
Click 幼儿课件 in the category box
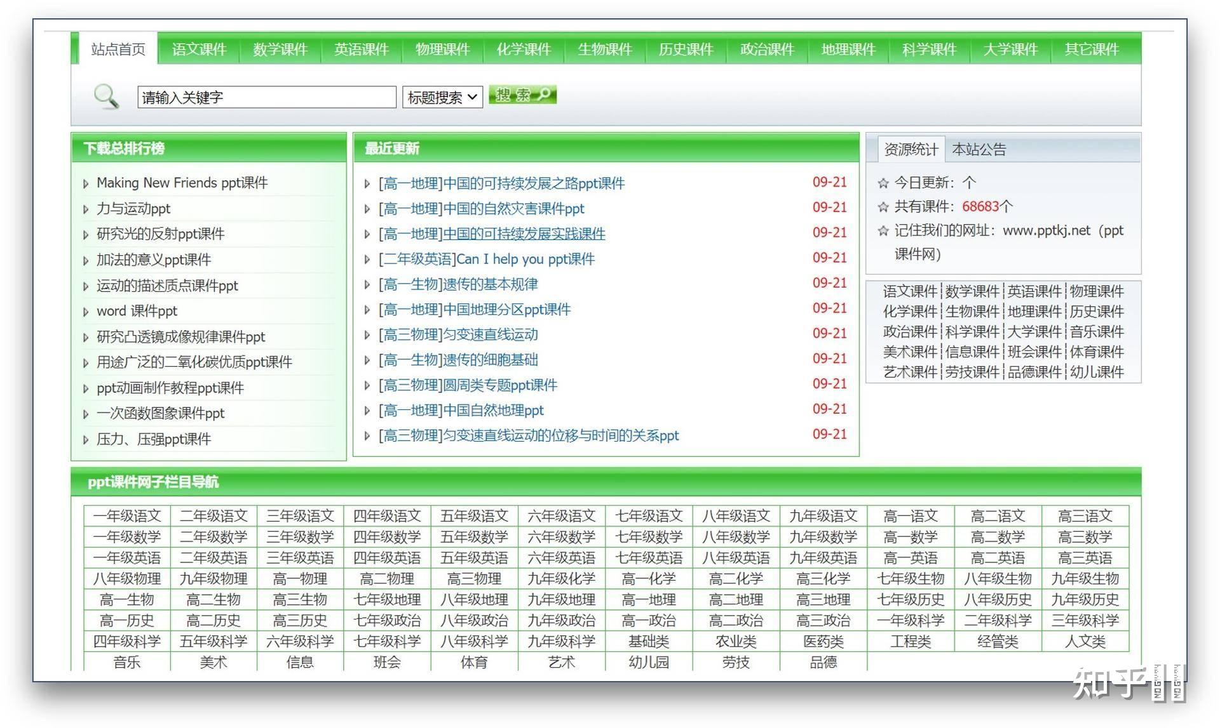[x=1097, y=372]
